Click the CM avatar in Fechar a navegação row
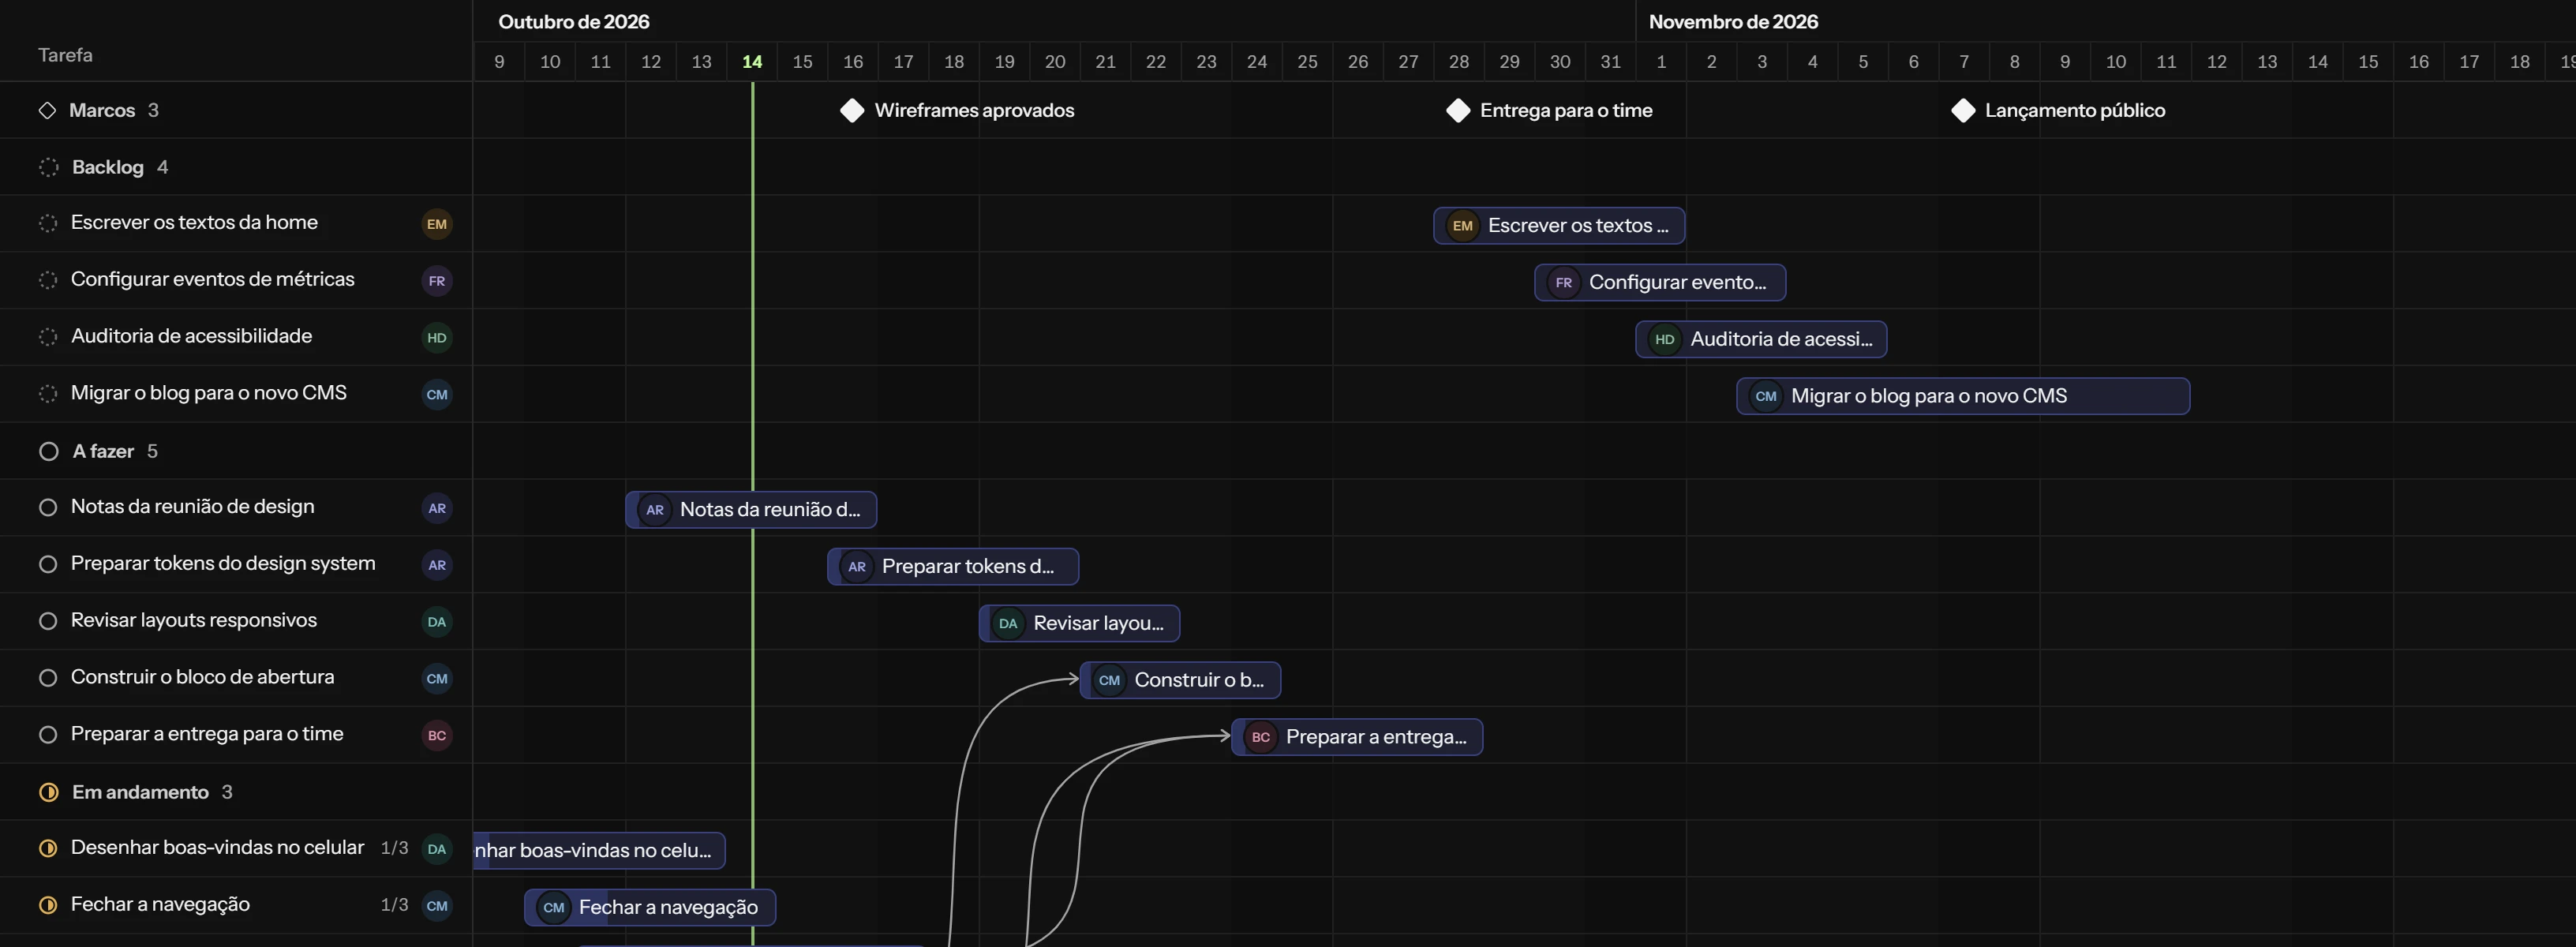The image size is (2576, 947). [437, 906]
